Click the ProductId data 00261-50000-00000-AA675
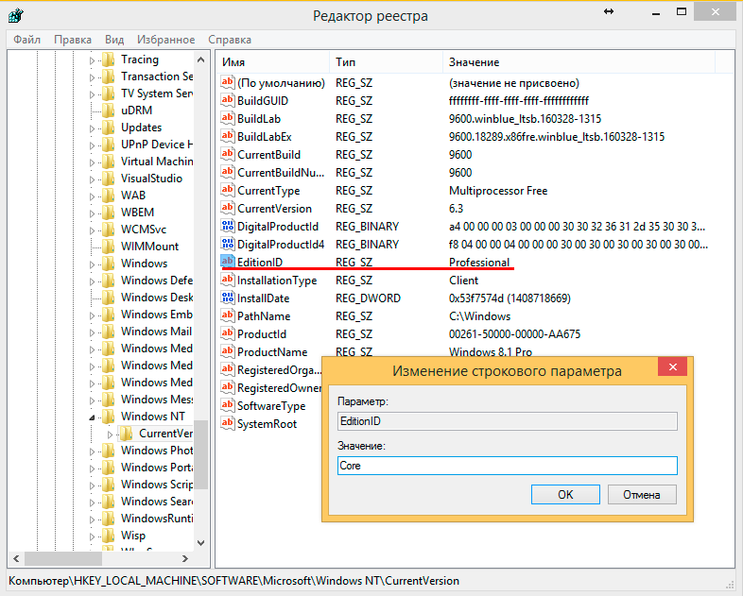The image size is (743, 596). click(514, 333)
